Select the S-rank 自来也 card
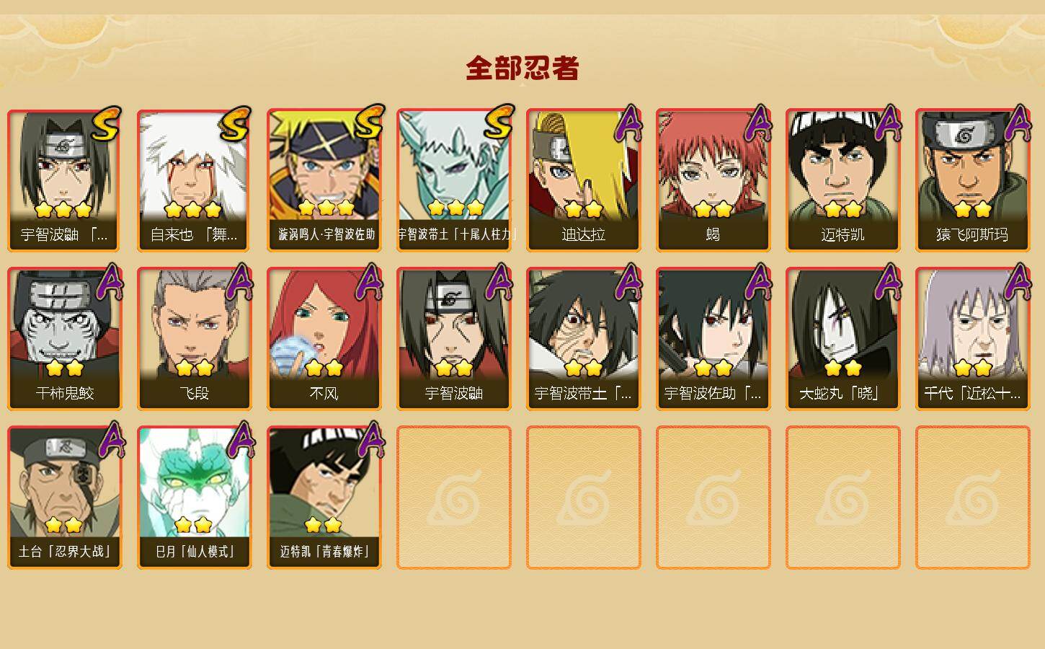The width and height of the screenshot is (1045, 649). click(195, 180)
